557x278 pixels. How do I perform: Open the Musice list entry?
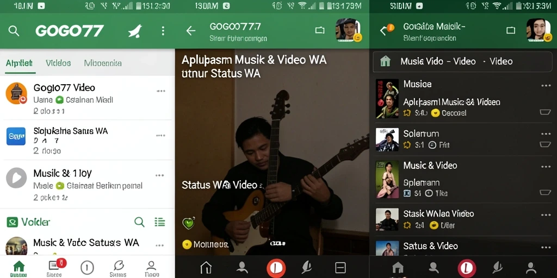coord(463,99)
